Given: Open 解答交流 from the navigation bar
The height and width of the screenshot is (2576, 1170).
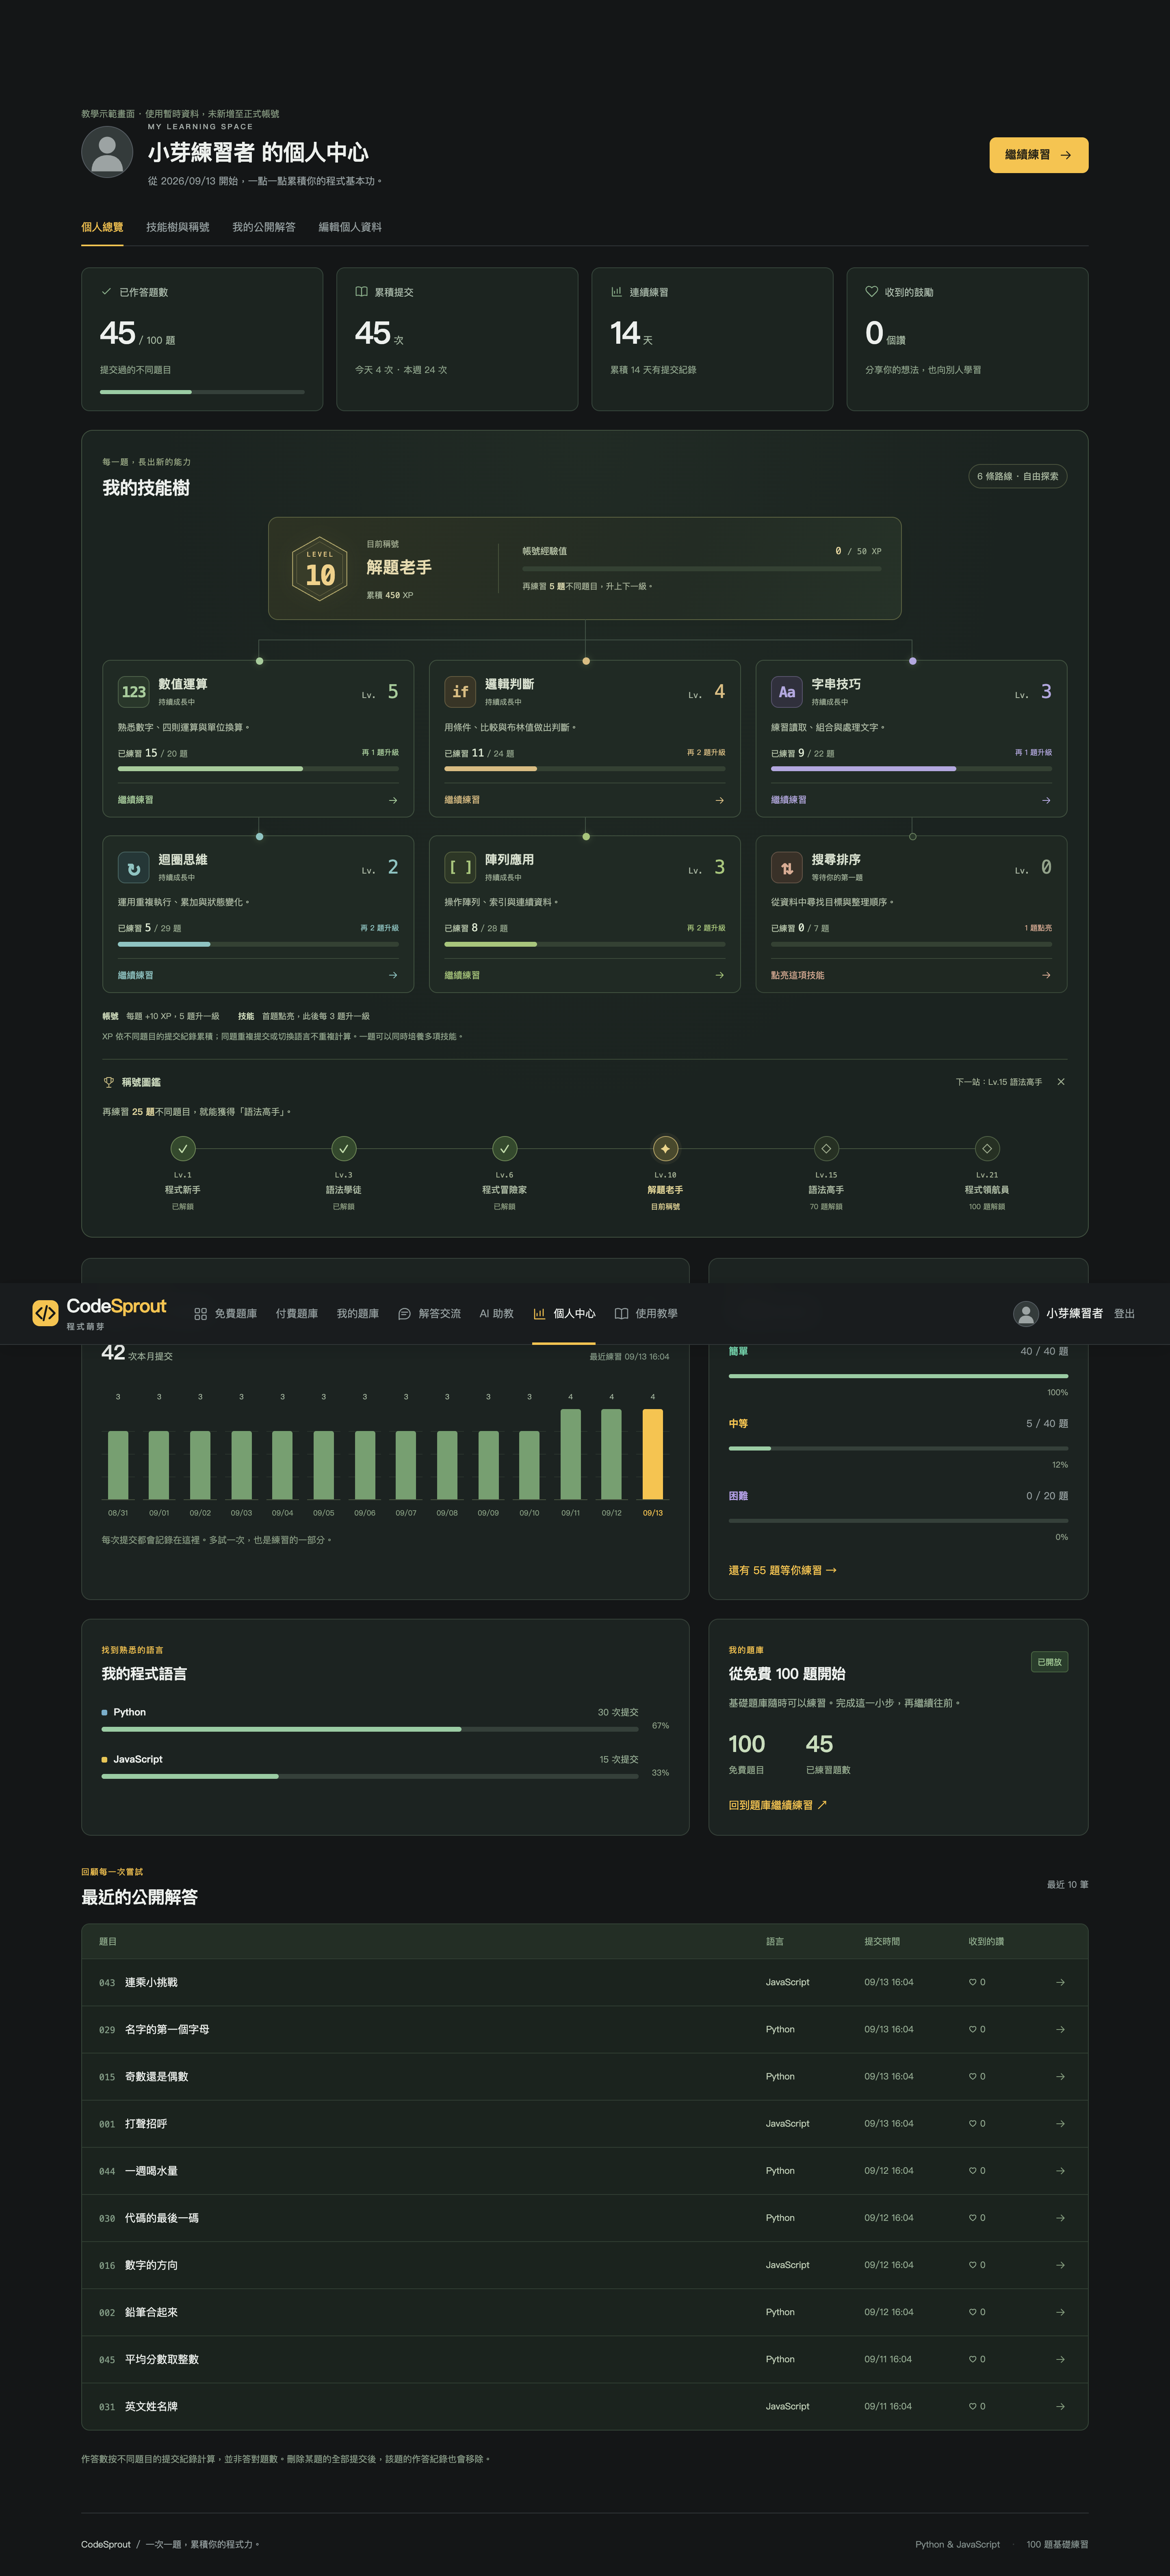Looking at the screenshot, I should click(x=429, y=1314).
